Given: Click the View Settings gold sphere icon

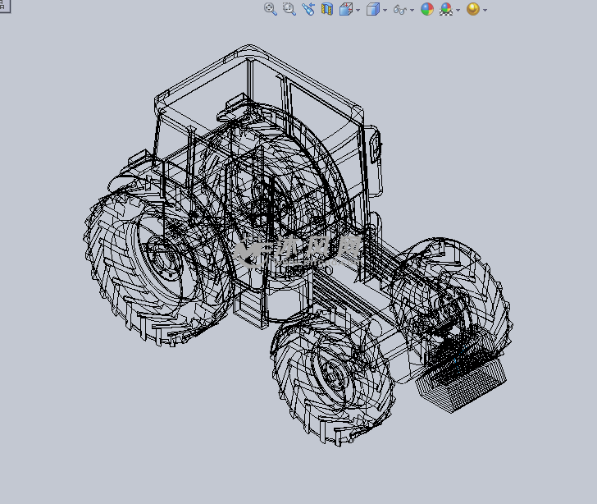Looking at the screenshot, I should click(472, 9).
